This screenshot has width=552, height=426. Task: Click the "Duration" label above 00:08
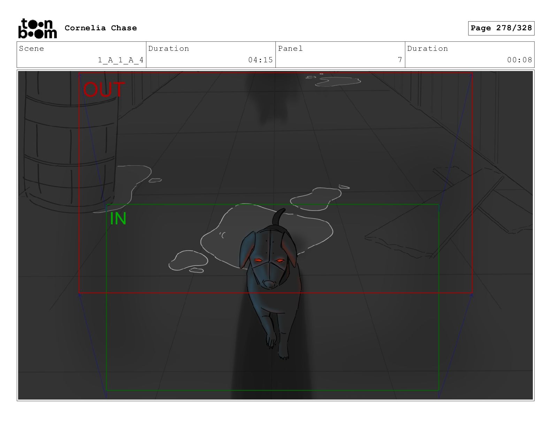[428, 48]
